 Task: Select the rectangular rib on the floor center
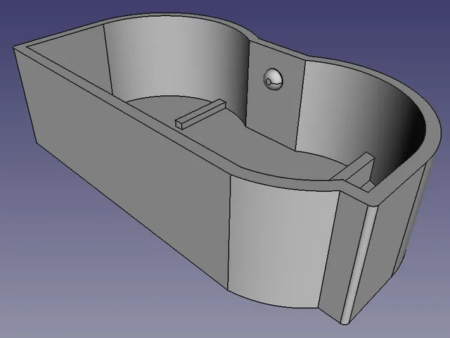point(200,114)
